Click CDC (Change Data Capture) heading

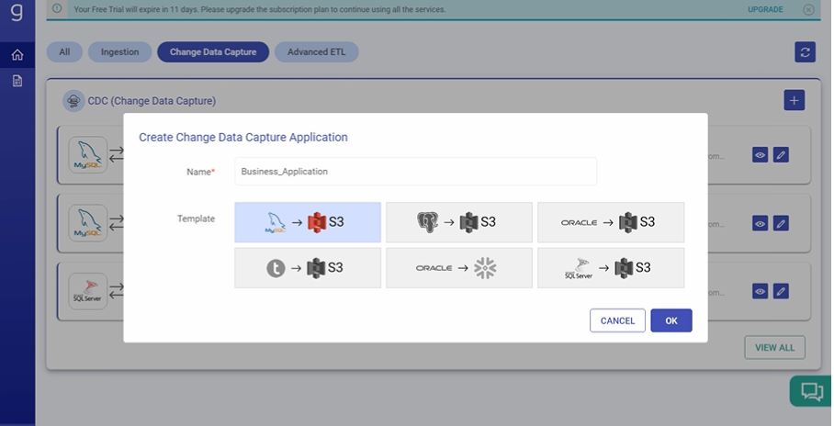(152, 101)
